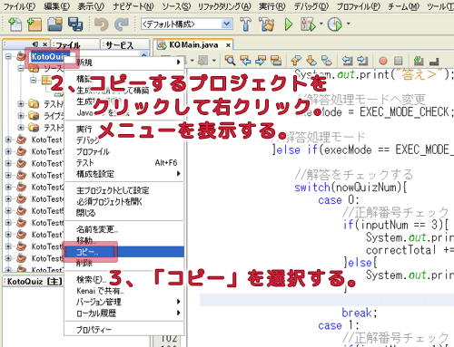Image resolution: width=454 pixels, height=347 pixels.
Task: Click the Find Next Occurrence icon
Action: 261,61
